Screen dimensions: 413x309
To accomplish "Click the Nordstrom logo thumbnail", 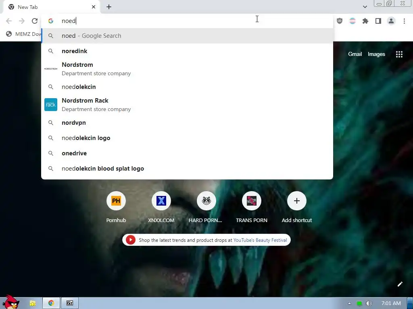I will pyautogui.click(x=51, y=69).
